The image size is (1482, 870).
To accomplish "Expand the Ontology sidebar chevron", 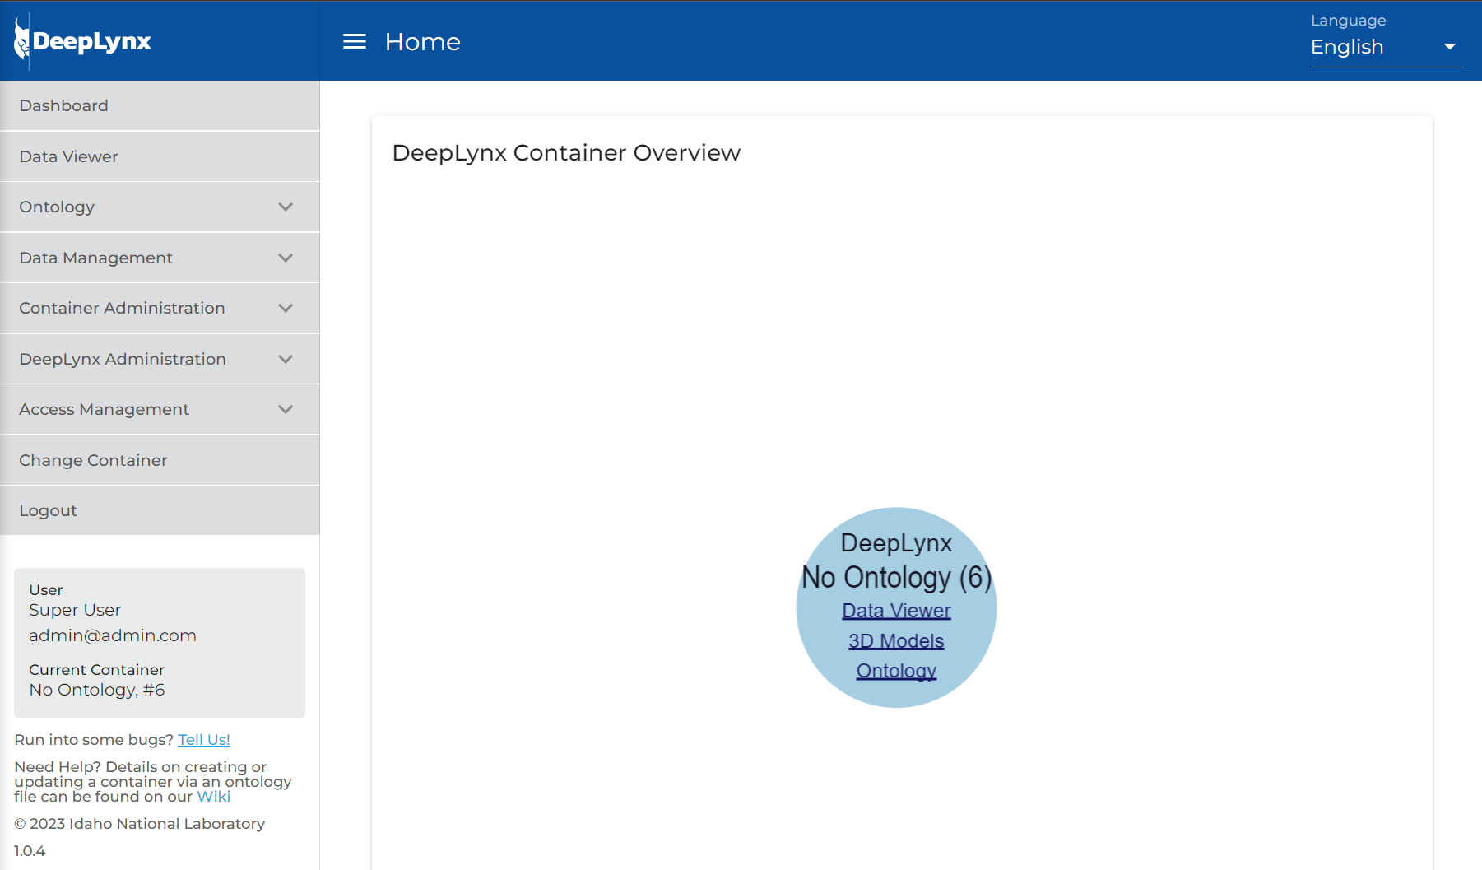I will (x=286, y=207).
